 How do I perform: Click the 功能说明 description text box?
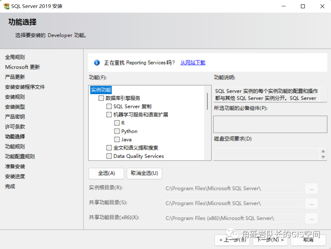pyautogui.click(x=270, y=94)
